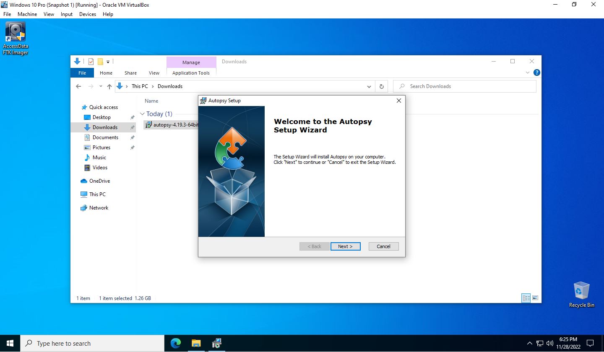604x352 pixels.
Task: Click the Manage contextual tab
Action: pyautogui.click(x=191, y=62)
